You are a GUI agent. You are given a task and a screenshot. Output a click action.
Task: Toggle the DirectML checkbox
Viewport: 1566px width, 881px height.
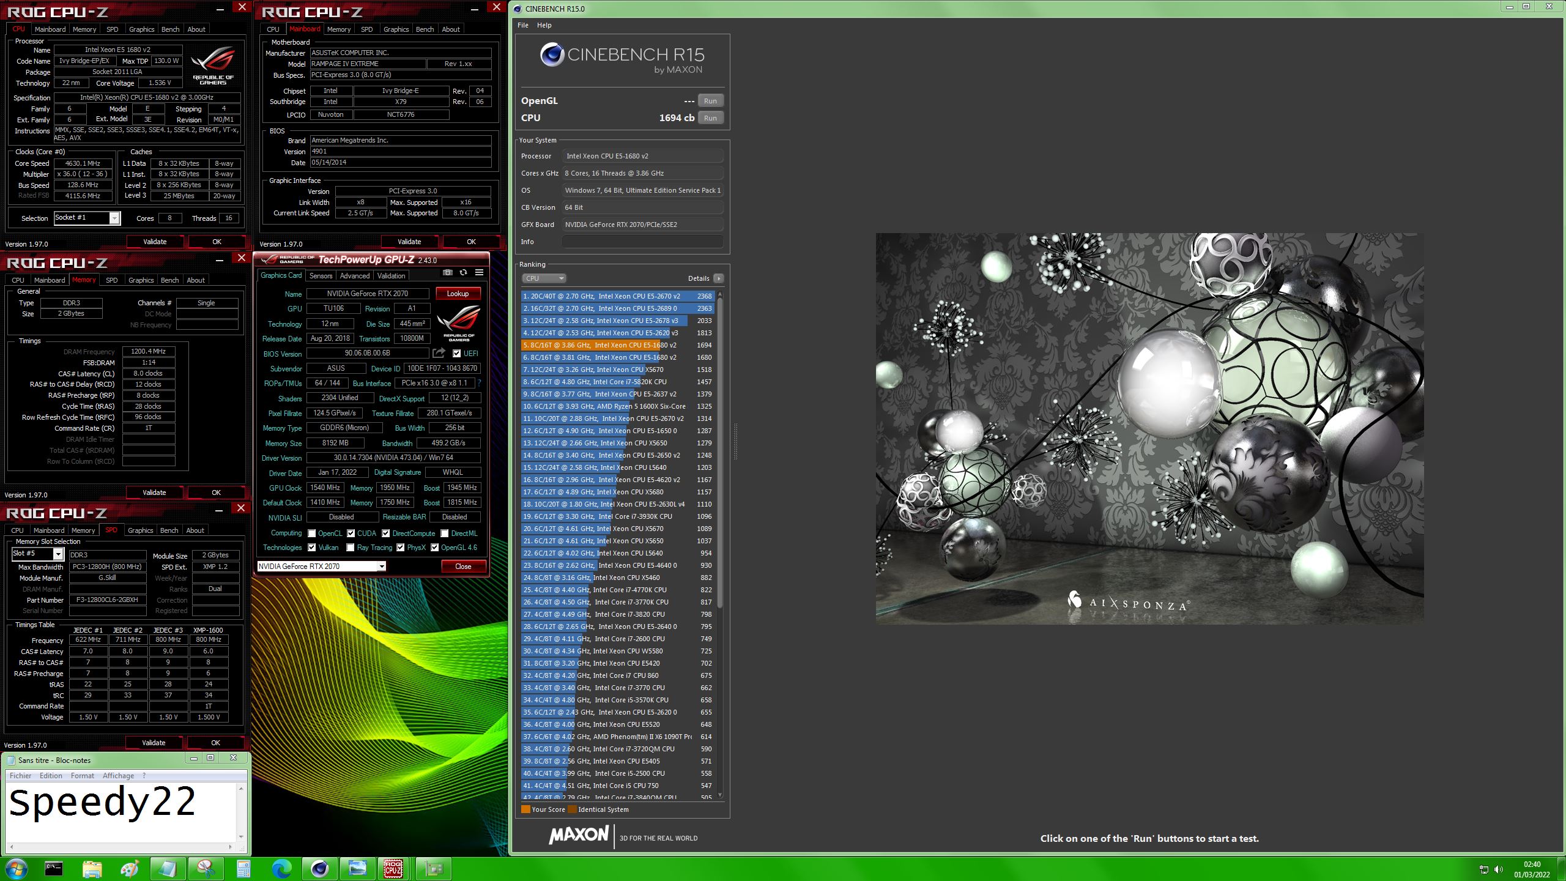(x=445, y=533)
